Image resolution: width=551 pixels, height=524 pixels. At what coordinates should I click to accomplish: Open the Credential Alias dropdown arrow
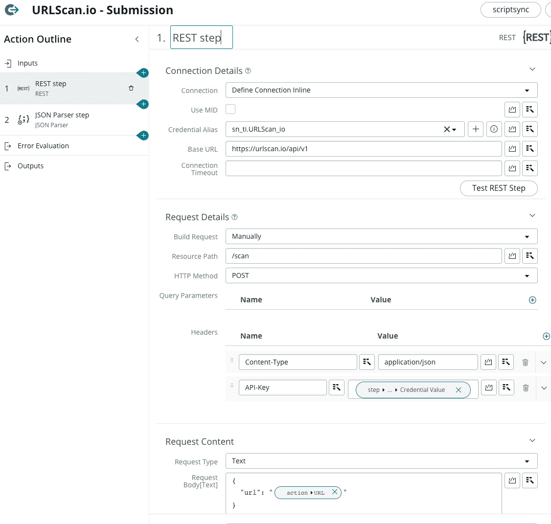(x=455, y=130)
